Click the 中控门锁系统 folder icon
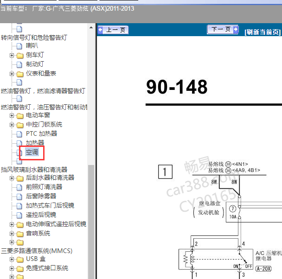282x279 pixels. (20, 125)
